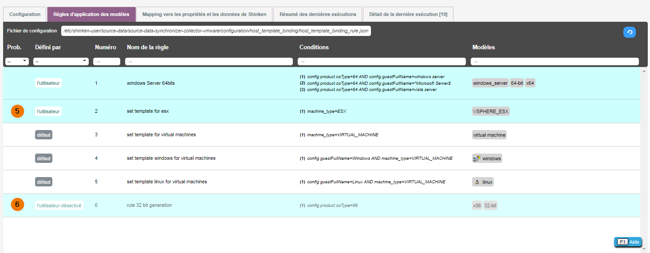Click the Linux penguin icon in models

tap(477, 182)
